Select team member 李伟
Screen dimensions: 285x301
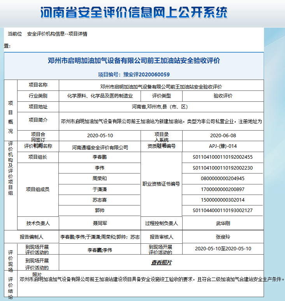tap(100, 168)
